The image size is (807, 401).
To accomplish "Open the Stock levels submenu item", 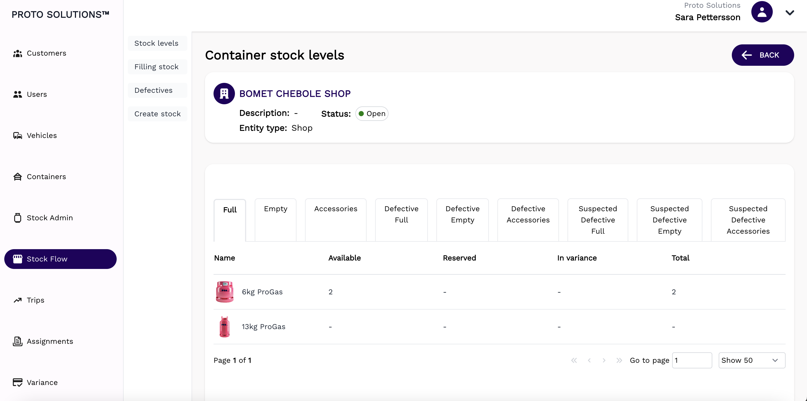I will click(x=157, y=43).
